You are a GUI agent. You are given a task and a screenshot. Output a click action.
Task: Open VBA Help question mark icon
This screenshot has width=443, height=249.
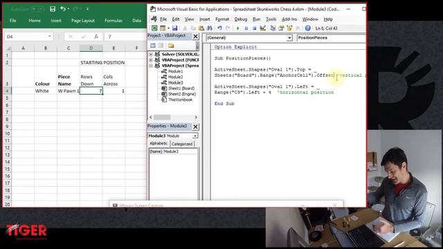coord(307,28)
